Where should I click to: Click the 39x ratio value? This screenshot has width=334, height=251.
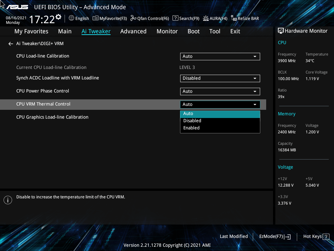pos(281,97)
